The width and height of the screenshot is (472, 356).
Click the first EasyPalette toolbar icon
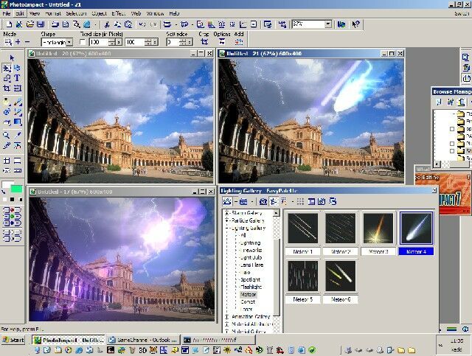(x=228, y=200)
